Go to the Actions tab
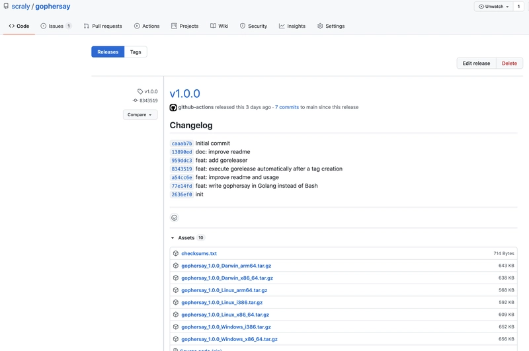The image size is (529, 351). click(x=147, y=26)
